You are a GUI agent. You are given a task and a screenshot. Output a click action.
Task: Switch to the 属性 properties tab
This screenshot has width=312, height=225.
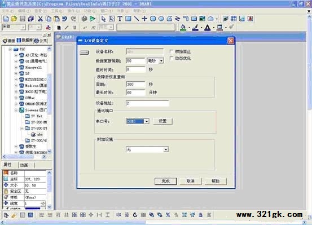coord(7,165)
